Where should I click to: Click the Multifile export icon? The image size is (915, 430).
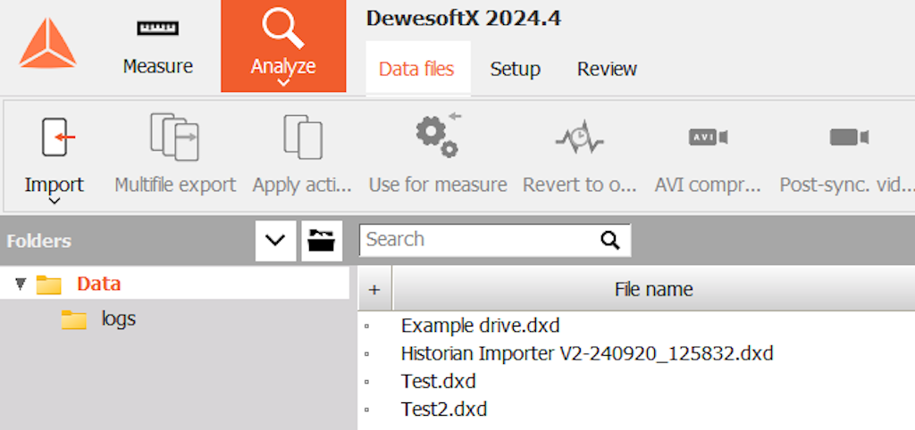point(174,136)
